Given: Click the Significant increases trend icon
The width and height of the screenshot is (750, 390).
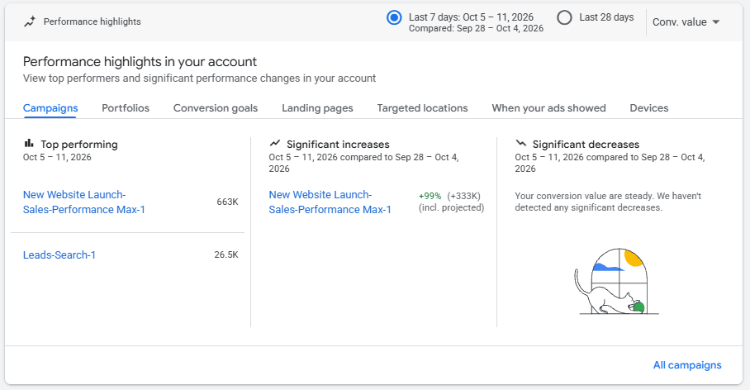Looking at the screenshot, I should coord(275,143).
